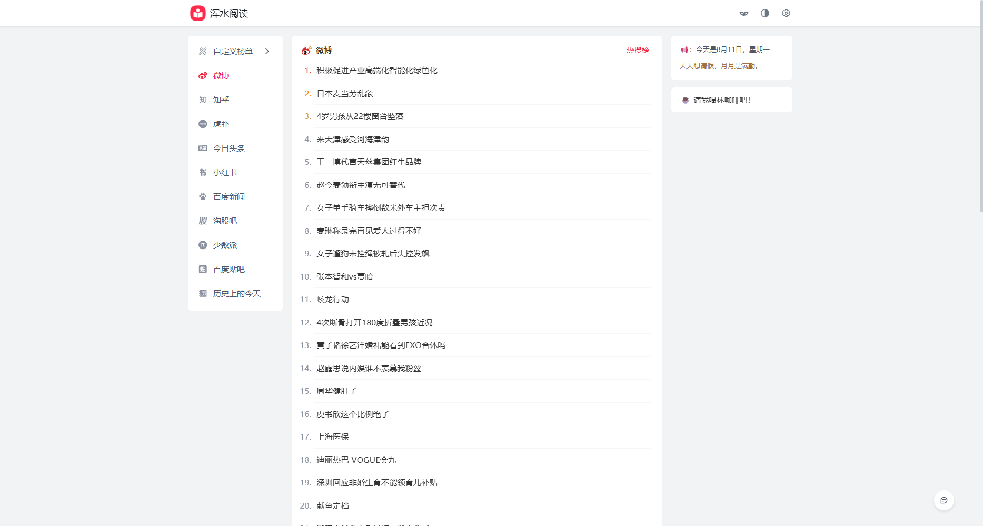The height and width of the screenshot is (526, 983).
Task: Click the 热搜榜 link
Action: 638,50
